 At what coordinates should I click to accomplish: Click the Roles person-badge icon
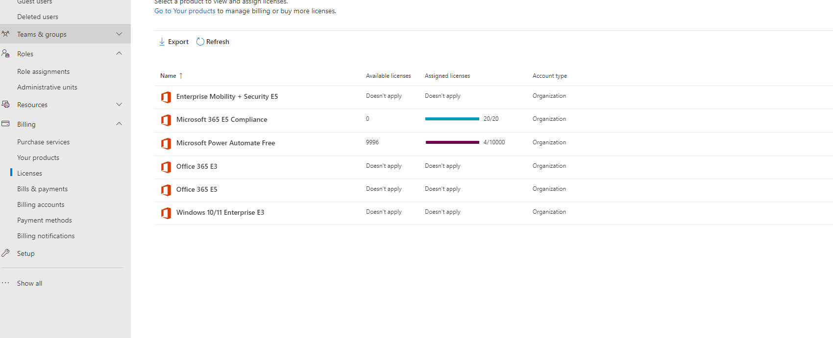[x=5, y=53]
